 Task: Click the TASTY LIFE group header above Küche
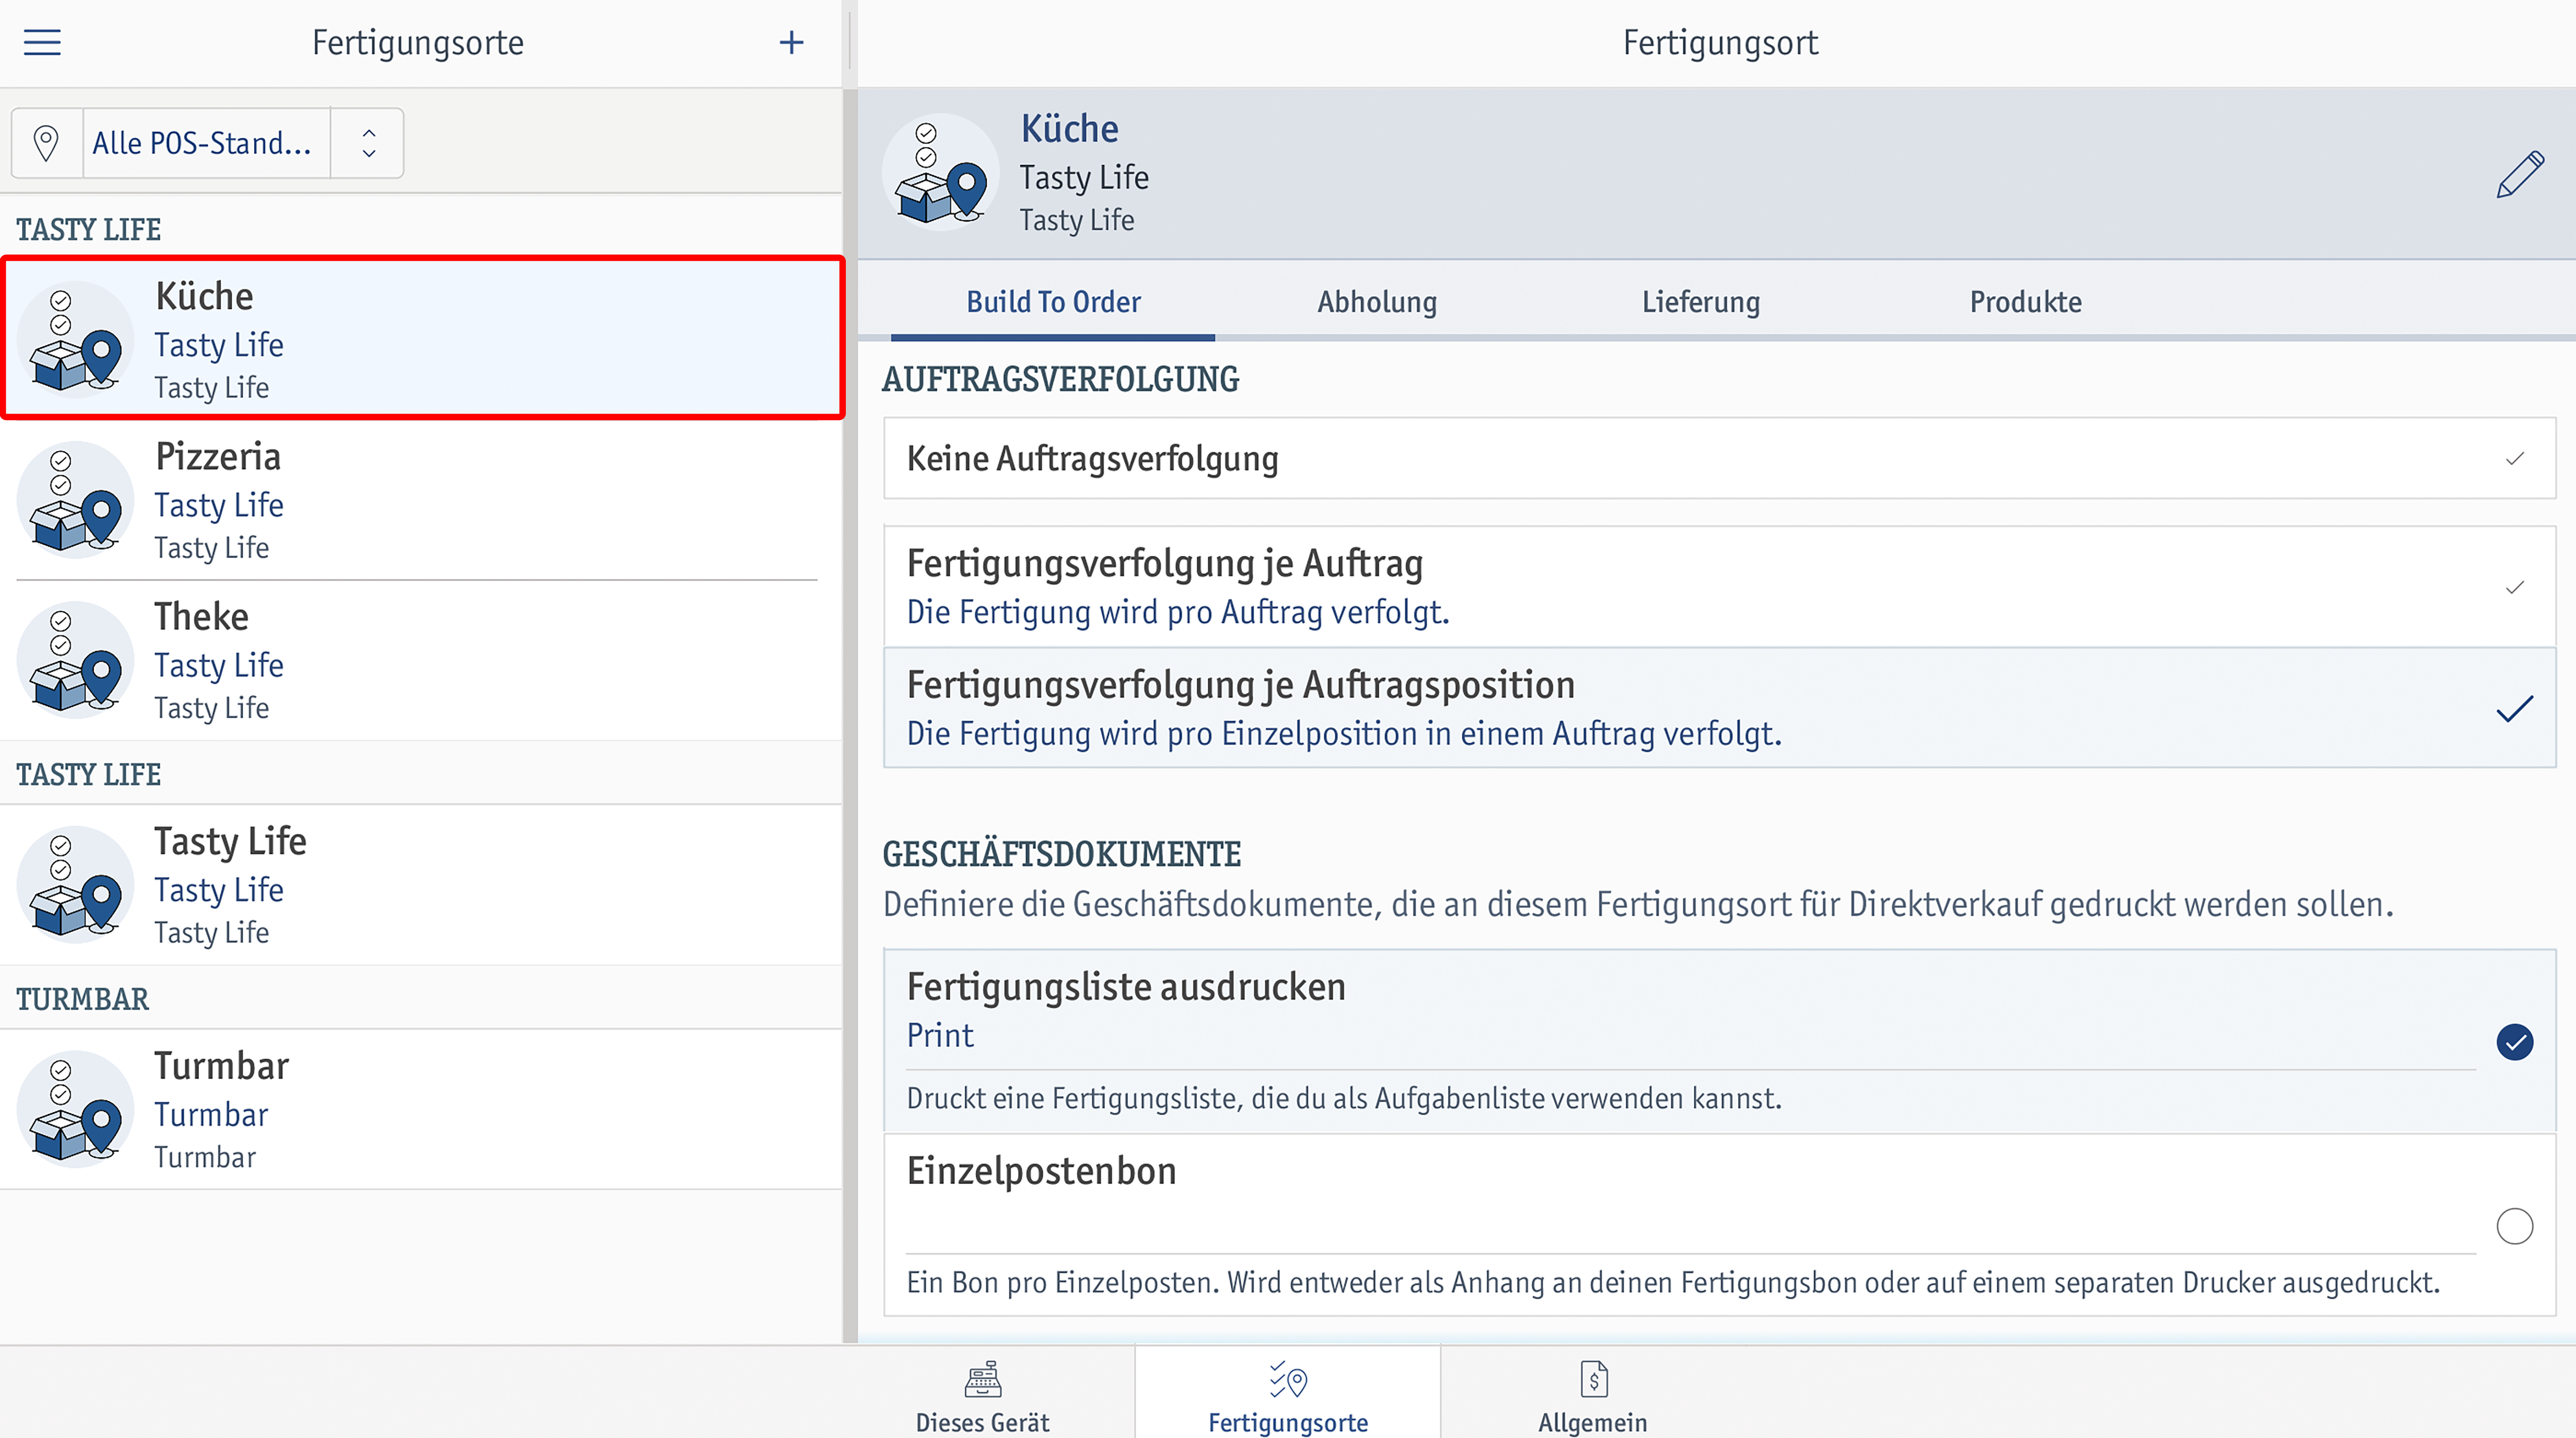click(88, 230)
